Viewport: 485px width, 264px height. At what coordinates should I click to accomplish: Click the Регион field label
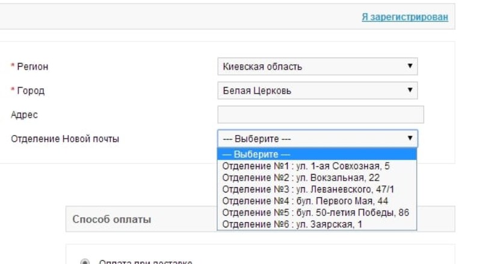tap(32, 67)
